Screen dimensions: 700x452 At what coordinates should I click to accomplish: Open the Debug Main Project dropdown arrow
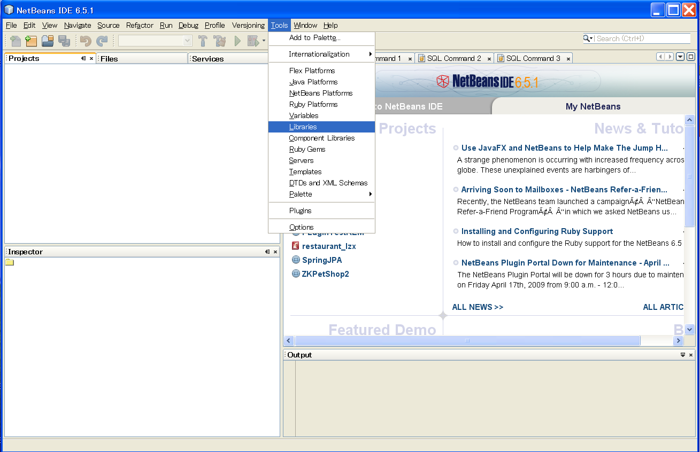pyautogui.click(x=264, y=41)
